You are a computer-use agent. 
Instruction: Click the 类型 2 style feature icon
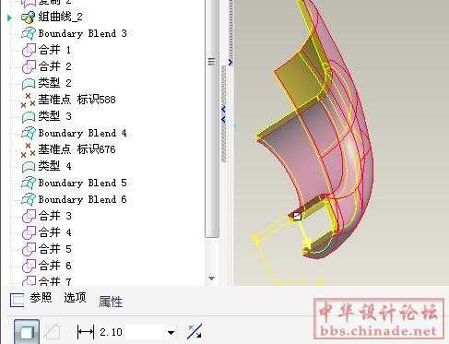click(29, 83)
